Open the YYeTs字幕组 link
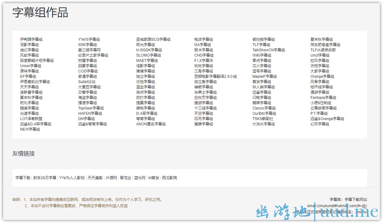The image size is (383, 223). pyautogui.click(x=89, y=39)
